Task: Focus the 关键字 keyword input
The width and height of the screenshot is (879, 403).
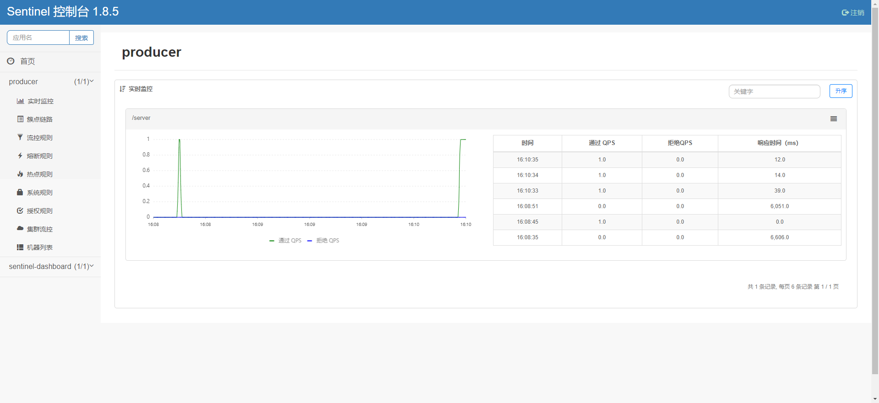Action: pyautogui.click(x=774, y=91)
